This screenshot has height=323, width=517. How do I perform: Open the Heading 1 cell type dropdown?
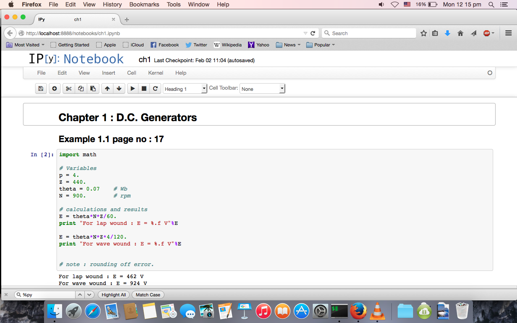click(x=185, y=89)
